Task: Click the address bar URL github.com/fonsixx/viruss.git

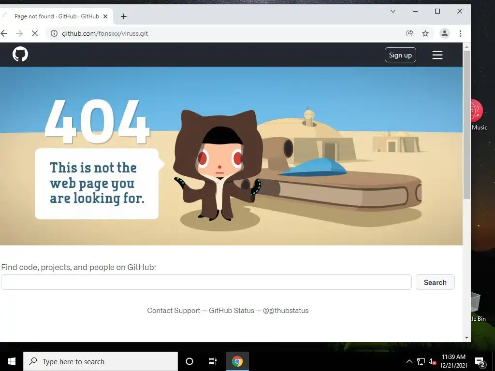Action: (x=105, y=33)
